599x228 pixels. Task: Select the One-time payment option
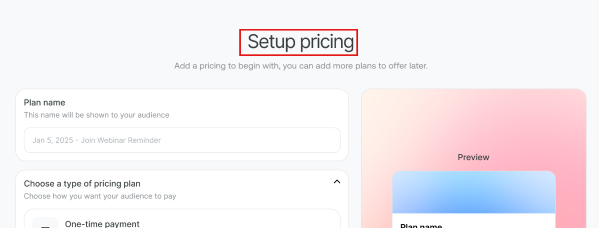(x=185, y=222)
